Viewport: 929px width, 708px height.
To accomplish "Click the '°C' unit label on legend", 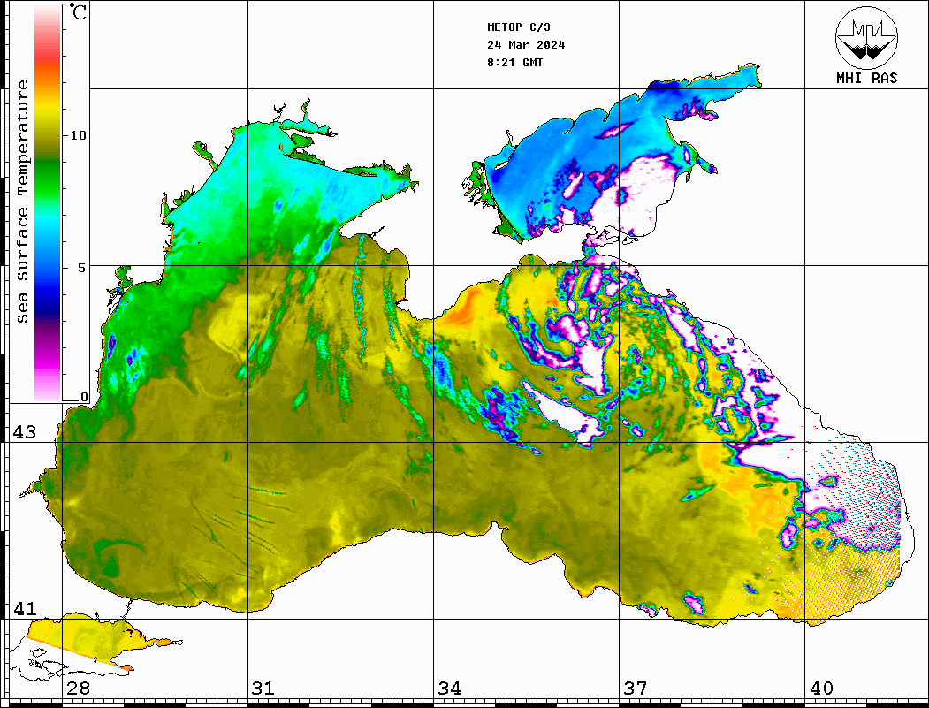I will click(77, 11).
